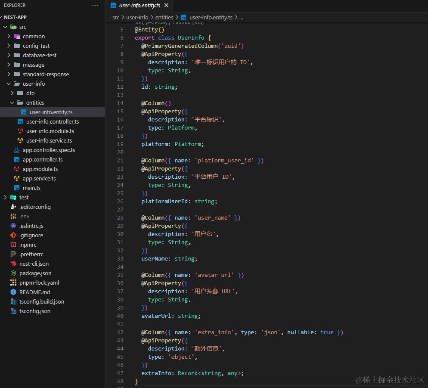This screenshot has width=428, height=388.
Task: Click Angular-style icon of user-info.module.ts
Action: pyautogui.click(x=20, y=131)
